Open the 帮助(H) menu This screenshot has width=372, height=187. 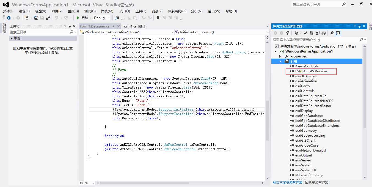pyautogui.click(x=231, y=11)
